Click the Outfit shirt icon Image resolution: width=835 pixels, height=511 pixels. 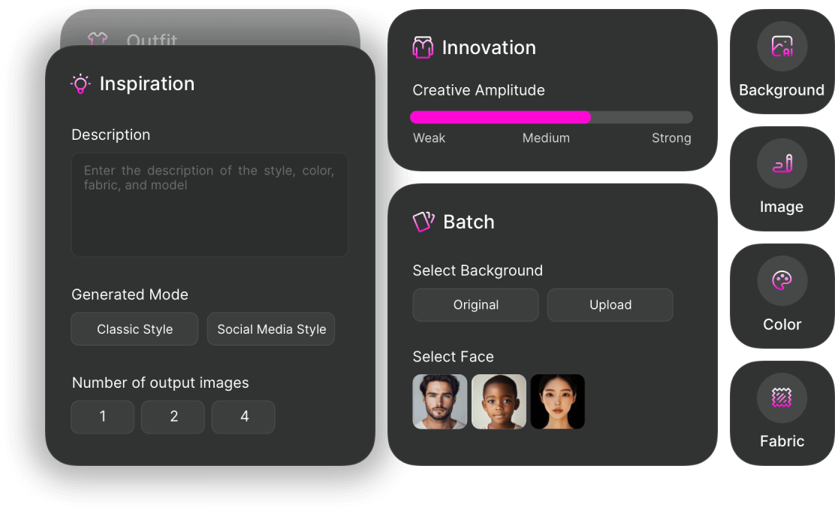tap(98, 38)
